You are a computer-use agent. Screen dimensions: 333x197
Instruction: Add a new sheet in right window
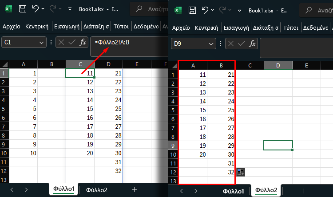pos(304,191)
